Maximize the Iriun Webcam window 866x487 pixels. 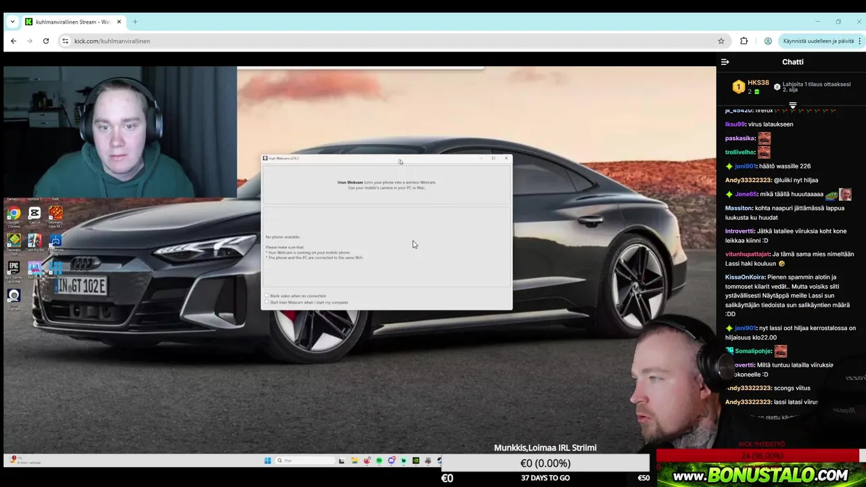pos(493,158)
